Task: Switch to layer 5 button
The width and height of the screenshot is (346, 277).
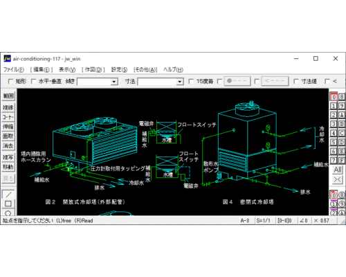Action: [x=334, y=142]
